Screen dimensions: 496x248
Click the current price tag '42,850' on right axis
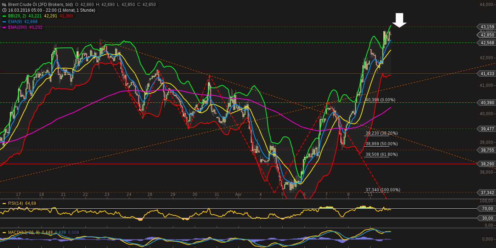coord(487,35)
